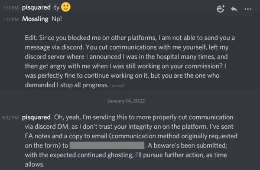Open Mossling's user profile
The width and height of the screenshot is (260, 170).
(35, 19)
